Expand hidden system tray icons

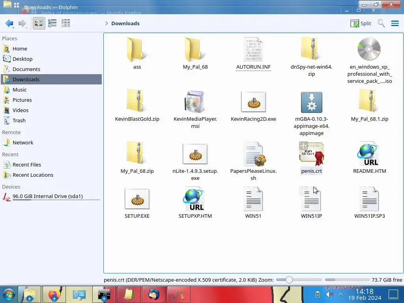click(x=340, y=294)
